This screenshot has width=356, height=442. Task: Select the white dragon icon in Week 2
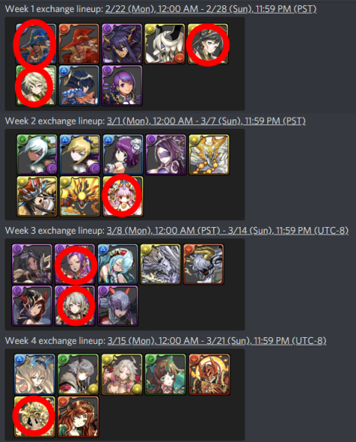point(209,155)
